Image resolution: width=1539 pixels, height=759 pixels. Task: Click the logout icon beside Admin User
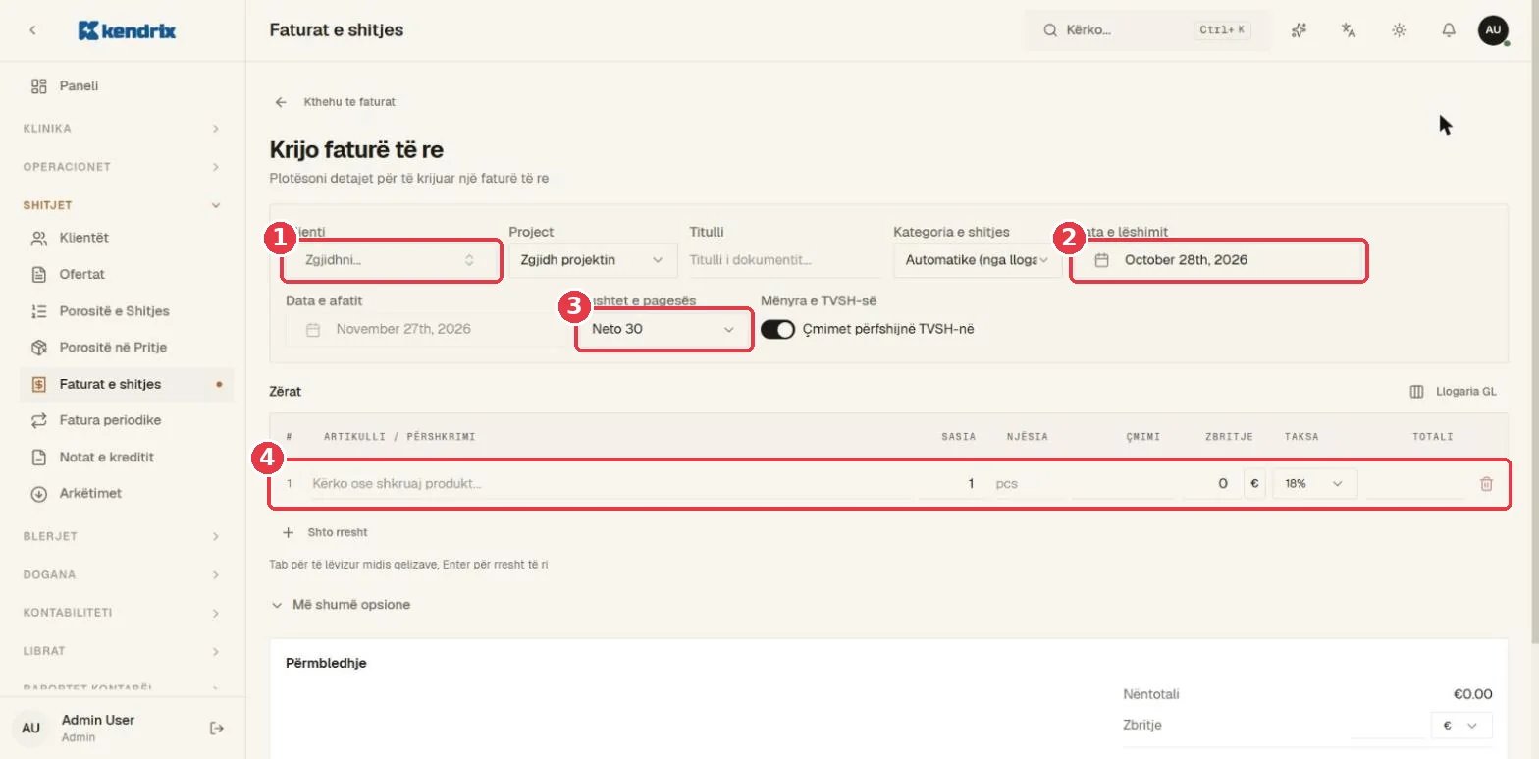217,728
